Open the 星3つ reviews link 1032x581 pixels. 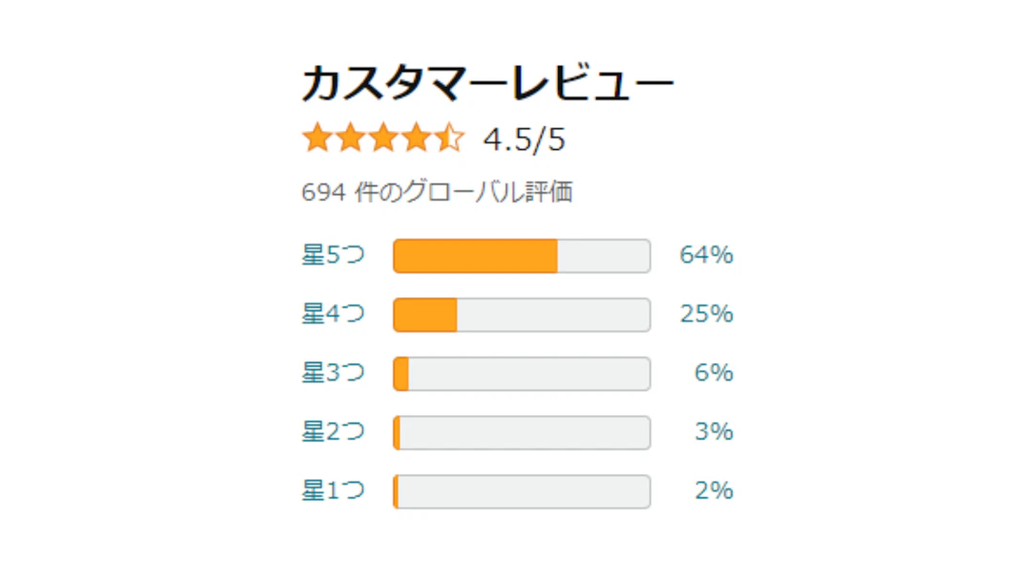[x=331, y=374]
